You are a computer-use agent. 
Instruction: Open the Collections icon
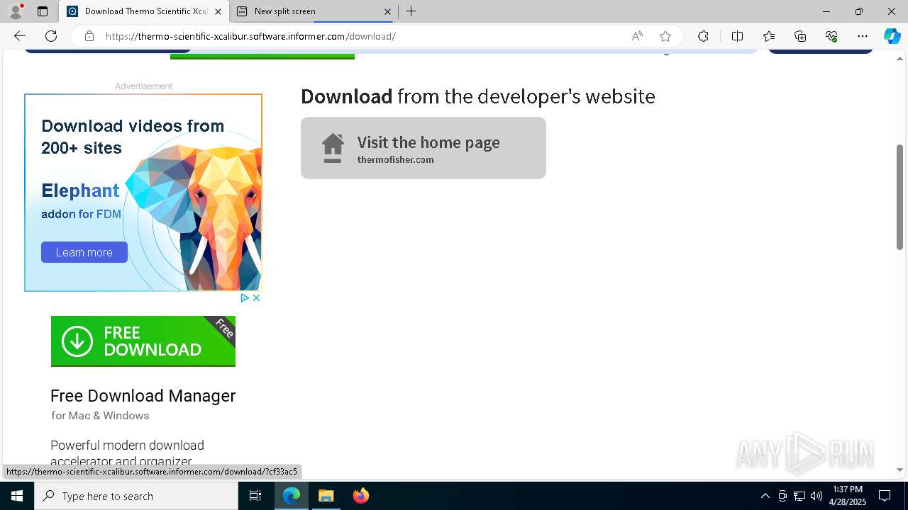[800, 36]
